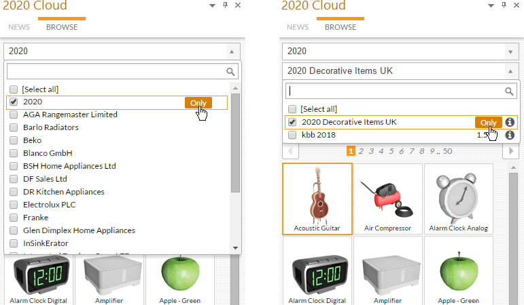Image resolution: width=524 pixels, height=305 pixels.
Task: Go to page 3 of results
Action: click(371, 151)
